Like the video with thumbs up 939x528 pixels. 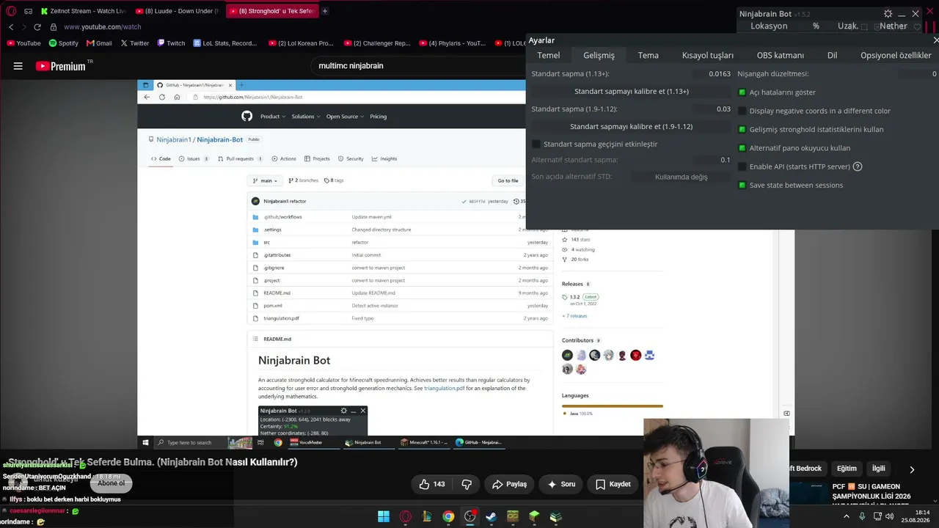tap(432, 484)
